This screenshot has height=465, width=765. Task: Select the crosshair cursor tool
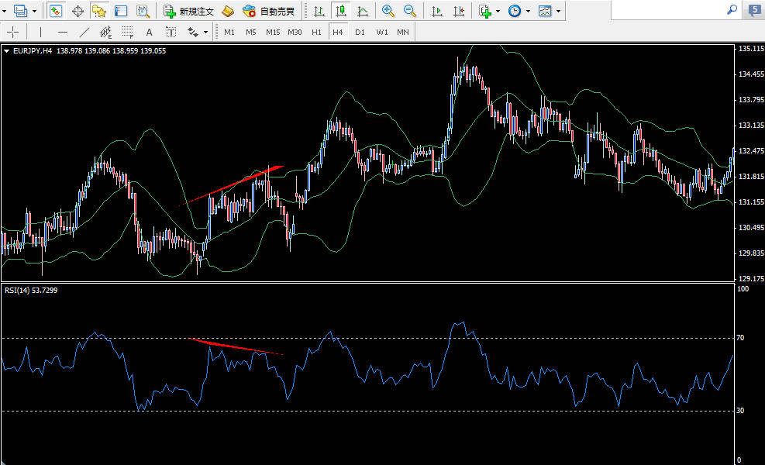click(12, 33)
